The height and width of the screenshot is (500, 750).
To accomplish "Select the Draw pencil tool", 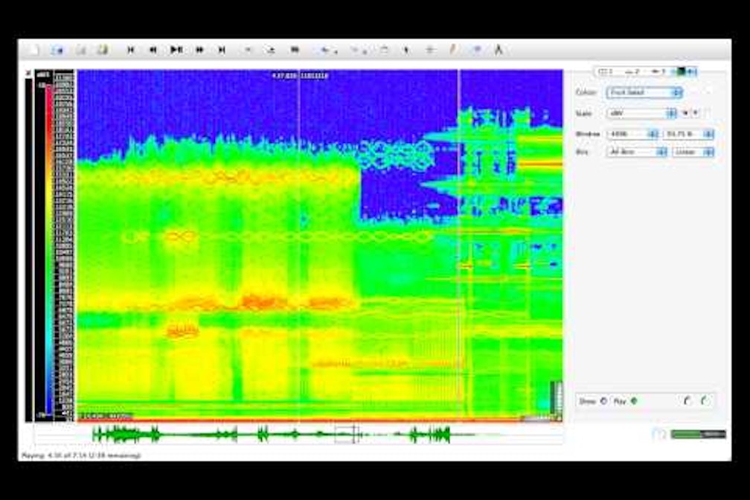I will click(452, 50).
